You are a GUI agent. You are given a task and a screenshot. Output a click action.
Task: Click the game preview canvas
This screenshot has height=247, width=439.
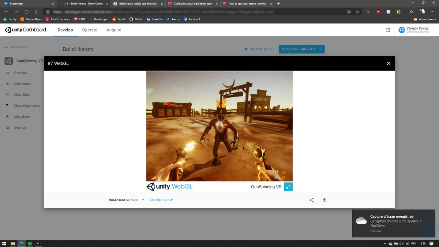pos(219,126)
